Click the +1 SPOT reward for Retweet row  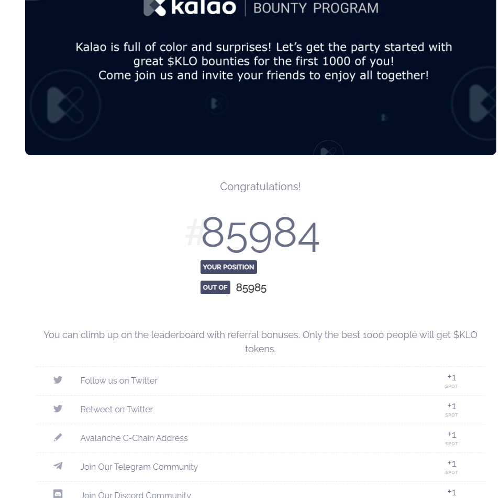451,410
